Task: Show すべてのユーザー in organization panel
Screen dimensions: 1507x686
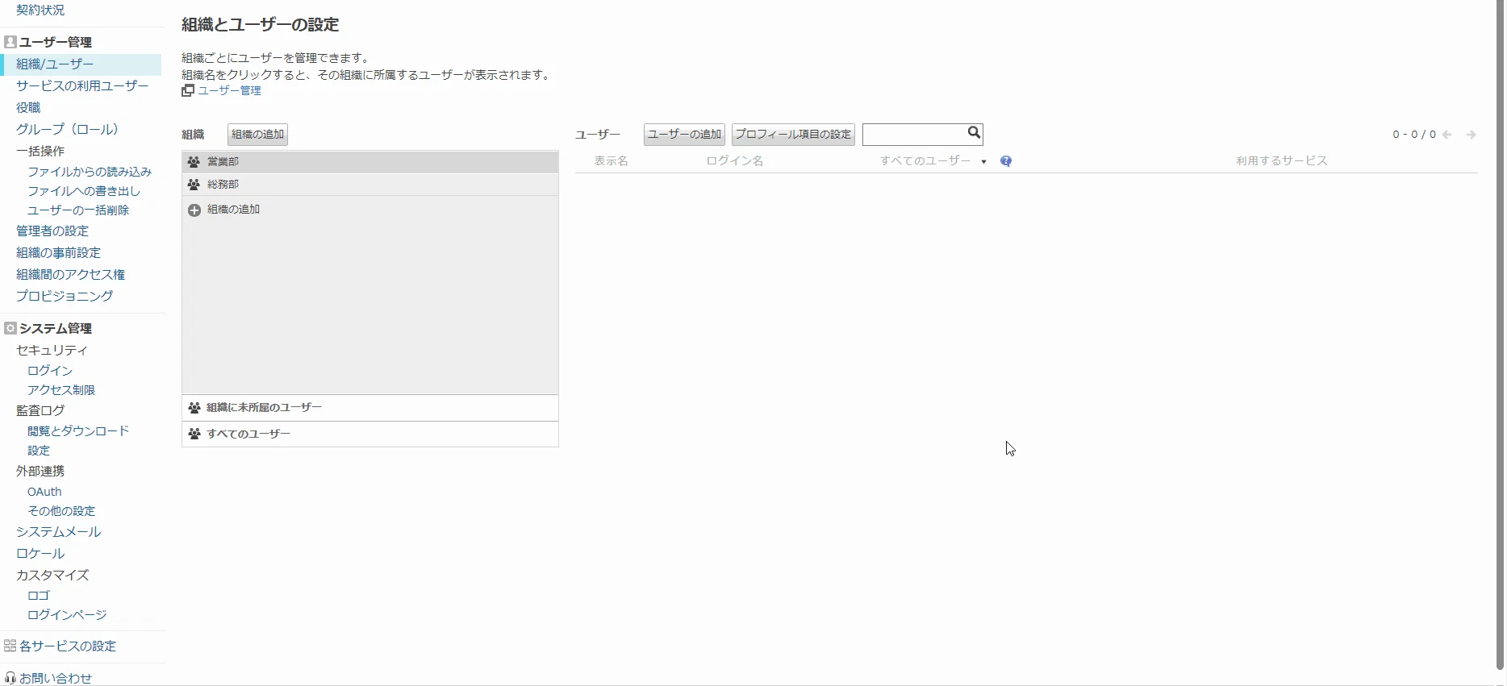Action: (x=370, y=434)
